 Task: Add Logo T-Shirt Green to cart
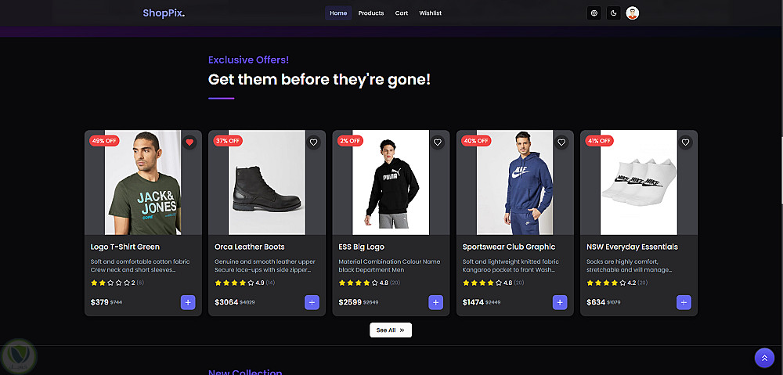[x=188, y=302]
